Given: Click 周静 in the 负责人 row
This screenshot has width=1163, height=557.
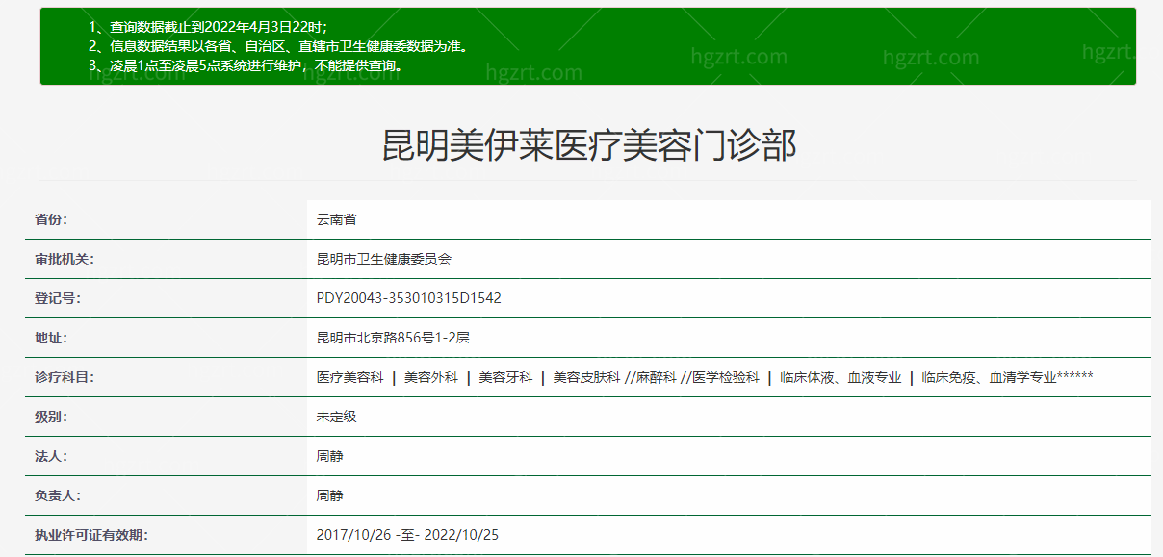Looking at the screenshot, I should [330, 495].
